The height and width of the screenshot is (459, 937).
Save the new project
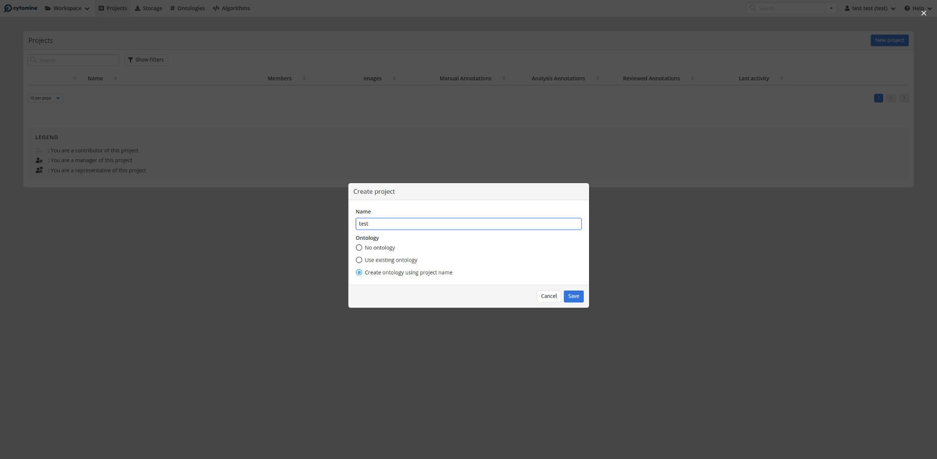click(573, 296)
